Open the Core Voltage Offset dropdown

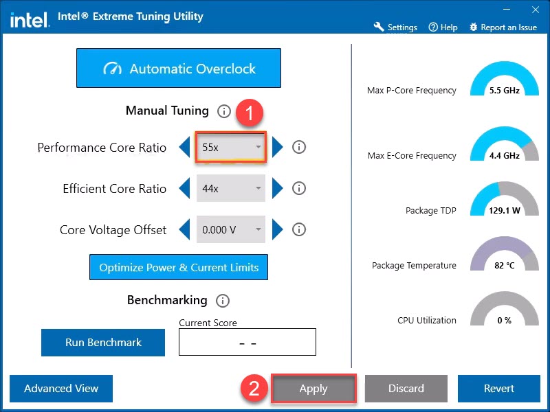tap(231, 230)
